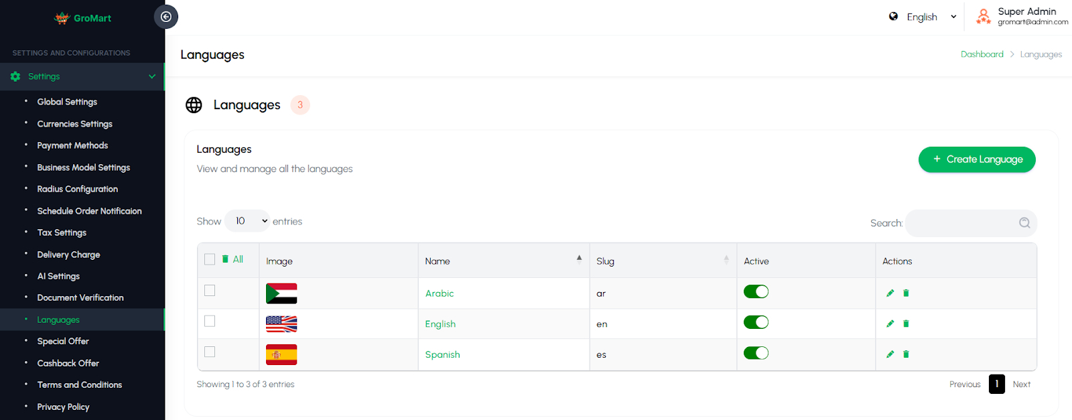The width and height of the screenshot is (1072, 420).
Task: Open Currencies Settings in the sidebar
Action: pos(75,124)
